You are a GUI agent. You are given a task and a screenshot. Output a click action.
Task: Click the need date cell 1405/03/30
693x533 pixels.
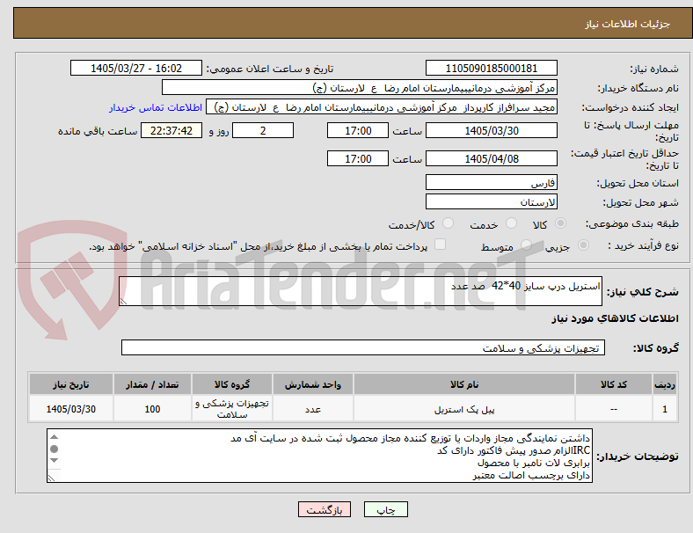[71, 409]
